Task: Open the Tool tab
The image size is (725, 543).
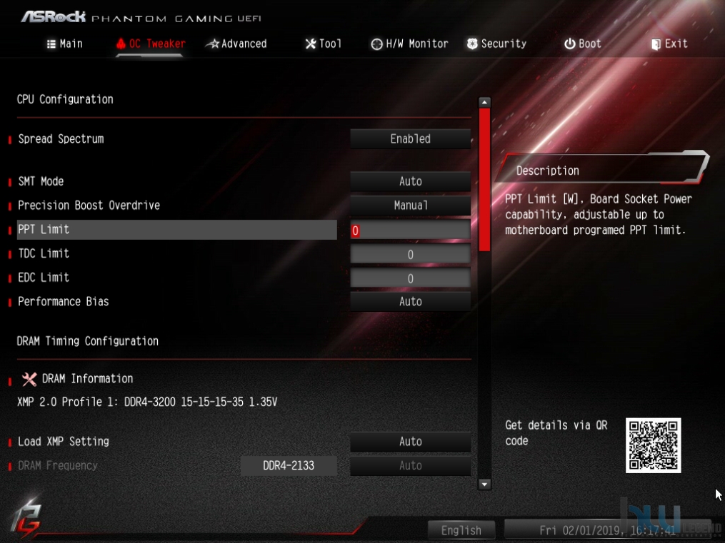Action: pos(323,44)
